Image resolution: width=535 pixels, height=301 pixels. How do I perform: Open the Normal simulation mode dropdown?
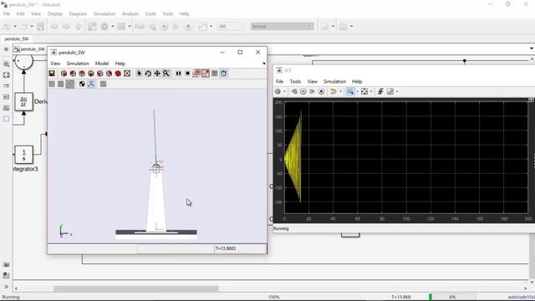[283, 26]
